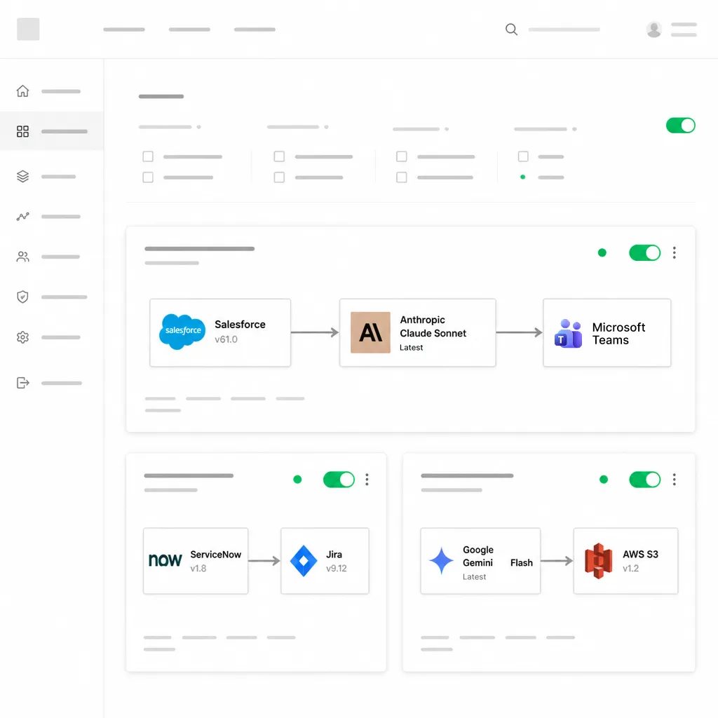Click the 'Flash' label in Gemini node
Viewport: 718px width, 718px height.
[x=522, y=563]
